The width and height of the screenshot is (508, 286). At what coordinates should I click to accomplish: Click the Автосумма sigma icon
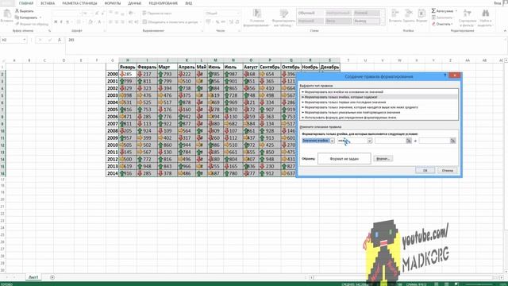[x=433, y=10]
